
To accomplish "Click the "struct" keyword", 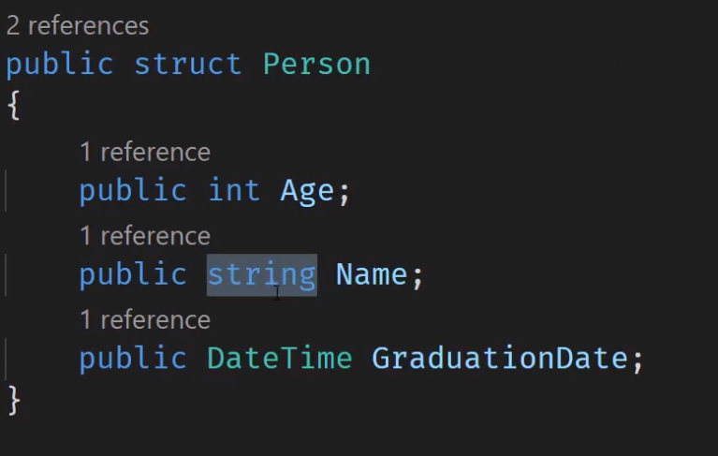I will 187,65.
